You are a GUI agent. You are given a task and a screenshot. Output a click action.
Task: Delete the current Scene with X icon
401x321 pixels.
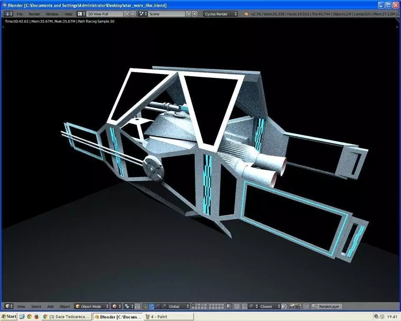click(195, 14)
